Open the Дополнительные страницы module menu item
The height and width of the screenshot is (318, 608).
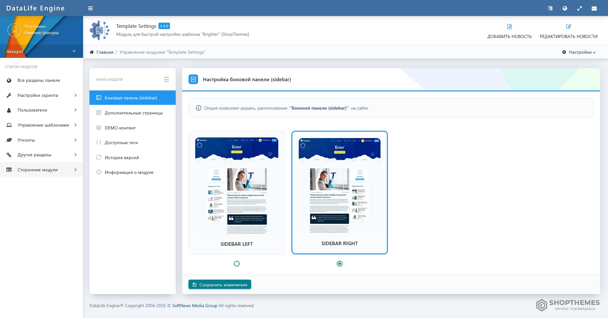[x=134, y=113]
